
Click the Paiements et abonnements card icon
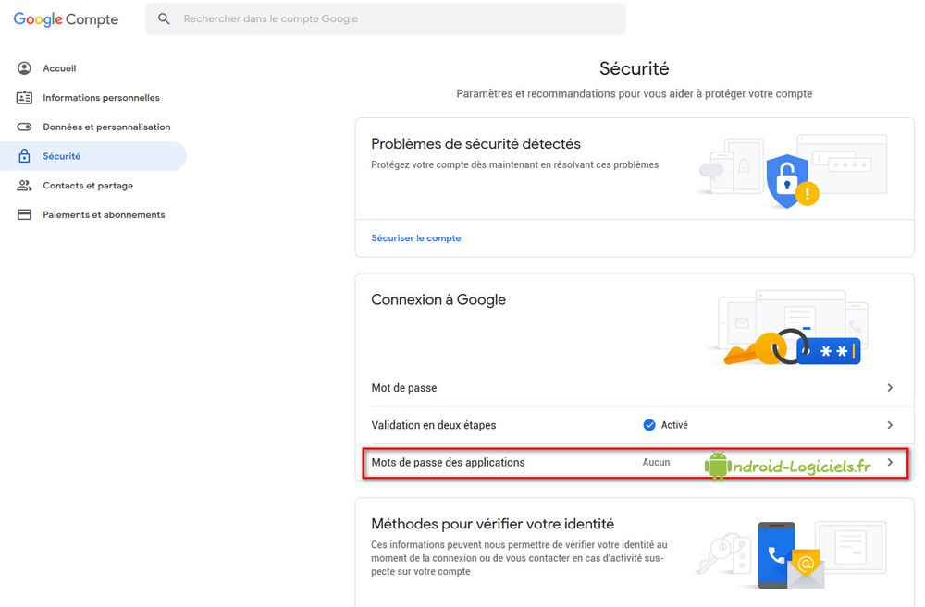pos(24,215)
